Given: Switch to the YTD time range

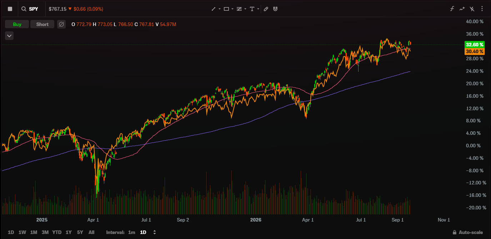Looking at the screenshot, I should click(x=57, y=232).
